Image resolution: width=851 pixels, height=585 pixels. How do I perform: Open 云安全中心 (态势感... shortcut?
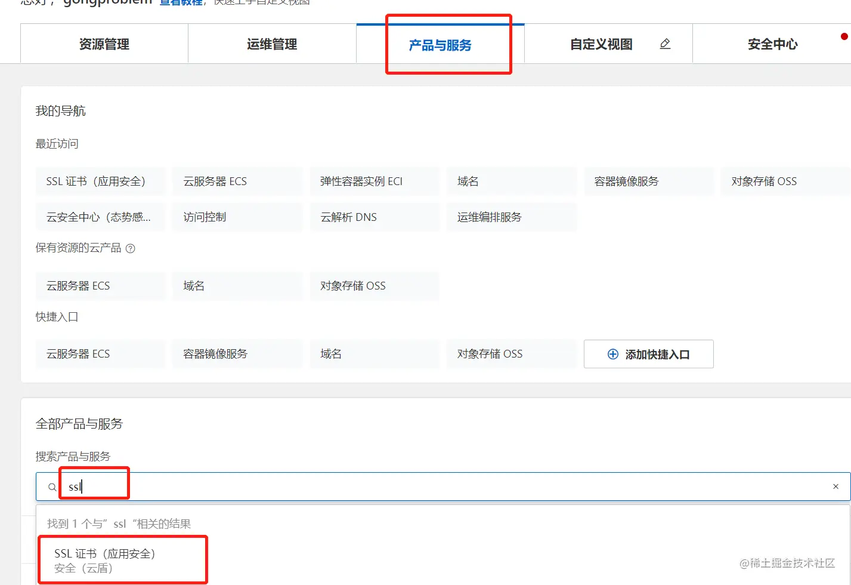tap(100, 217)
